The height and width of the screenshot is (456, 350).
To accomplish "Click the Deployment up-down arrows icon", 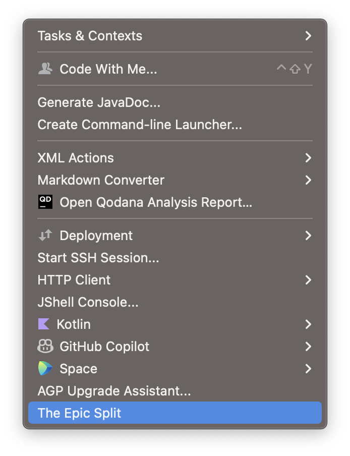I will pyautogui.click(x=46, y=236).
